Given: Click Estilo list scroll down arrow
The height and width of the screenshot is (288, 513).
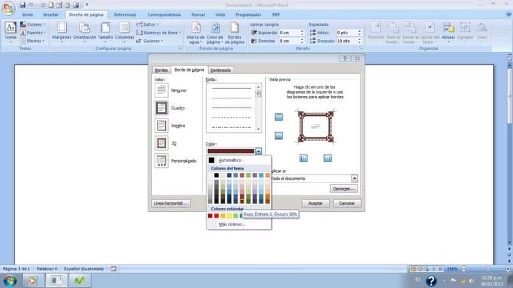Looking at the screenshot, I should (258, 129).
